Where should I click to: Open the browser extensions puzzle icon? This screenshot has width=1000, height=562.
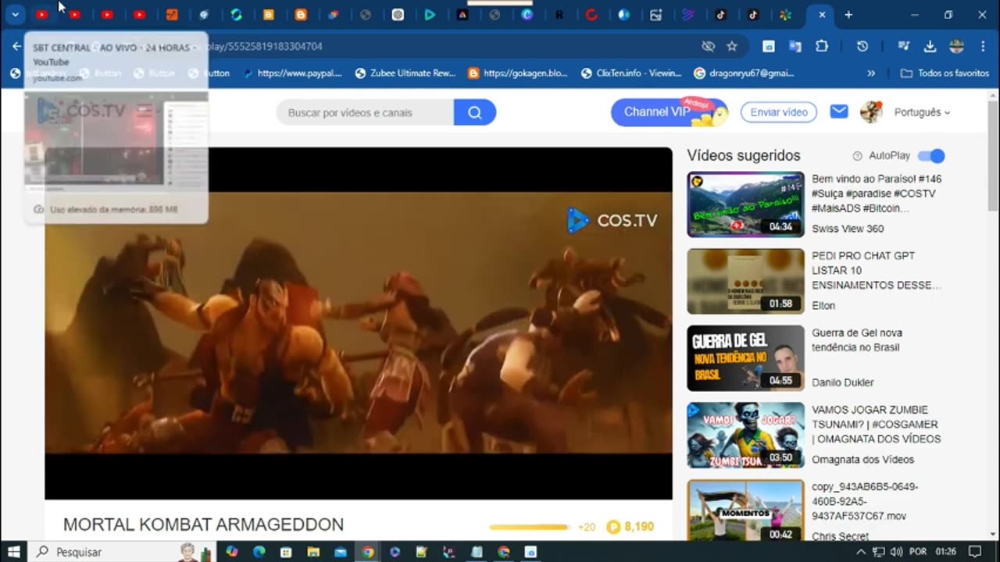click(822, 46)
